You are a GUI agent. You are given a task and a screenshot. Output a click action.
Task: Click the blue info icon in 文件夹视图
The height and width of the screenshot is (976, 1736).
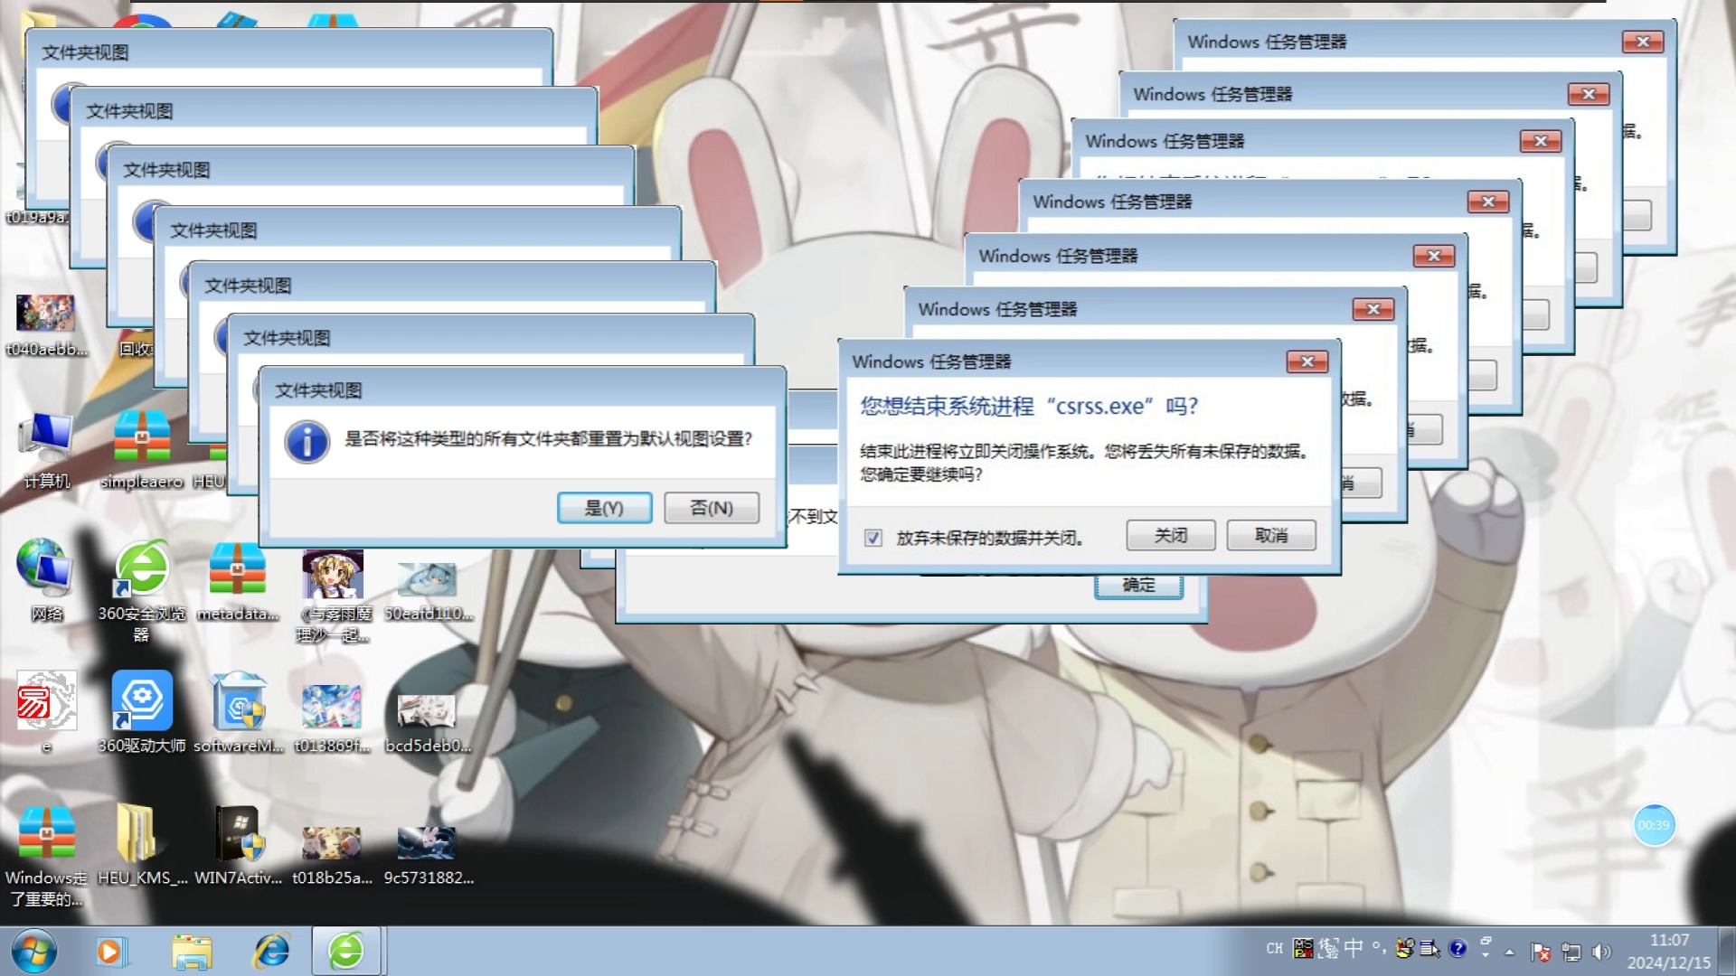[x=307, y=443]
